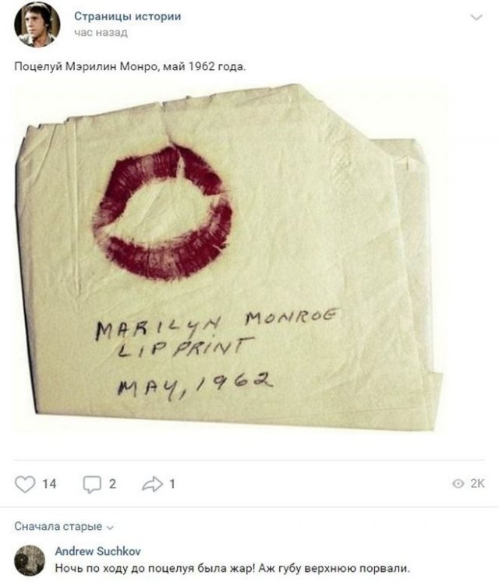Open Andrew Suchkov profile name link
Viewport: 499px width, 582px height.
(97, 551)
